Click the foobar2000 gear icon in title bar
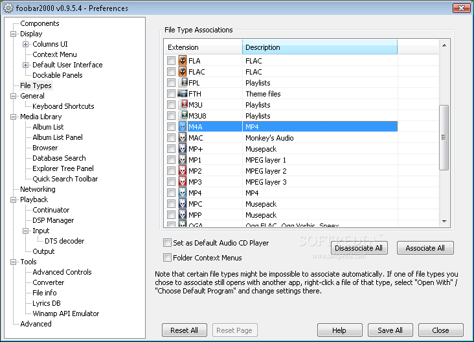This screenshot has width=474, height=342. click(8, 8)
